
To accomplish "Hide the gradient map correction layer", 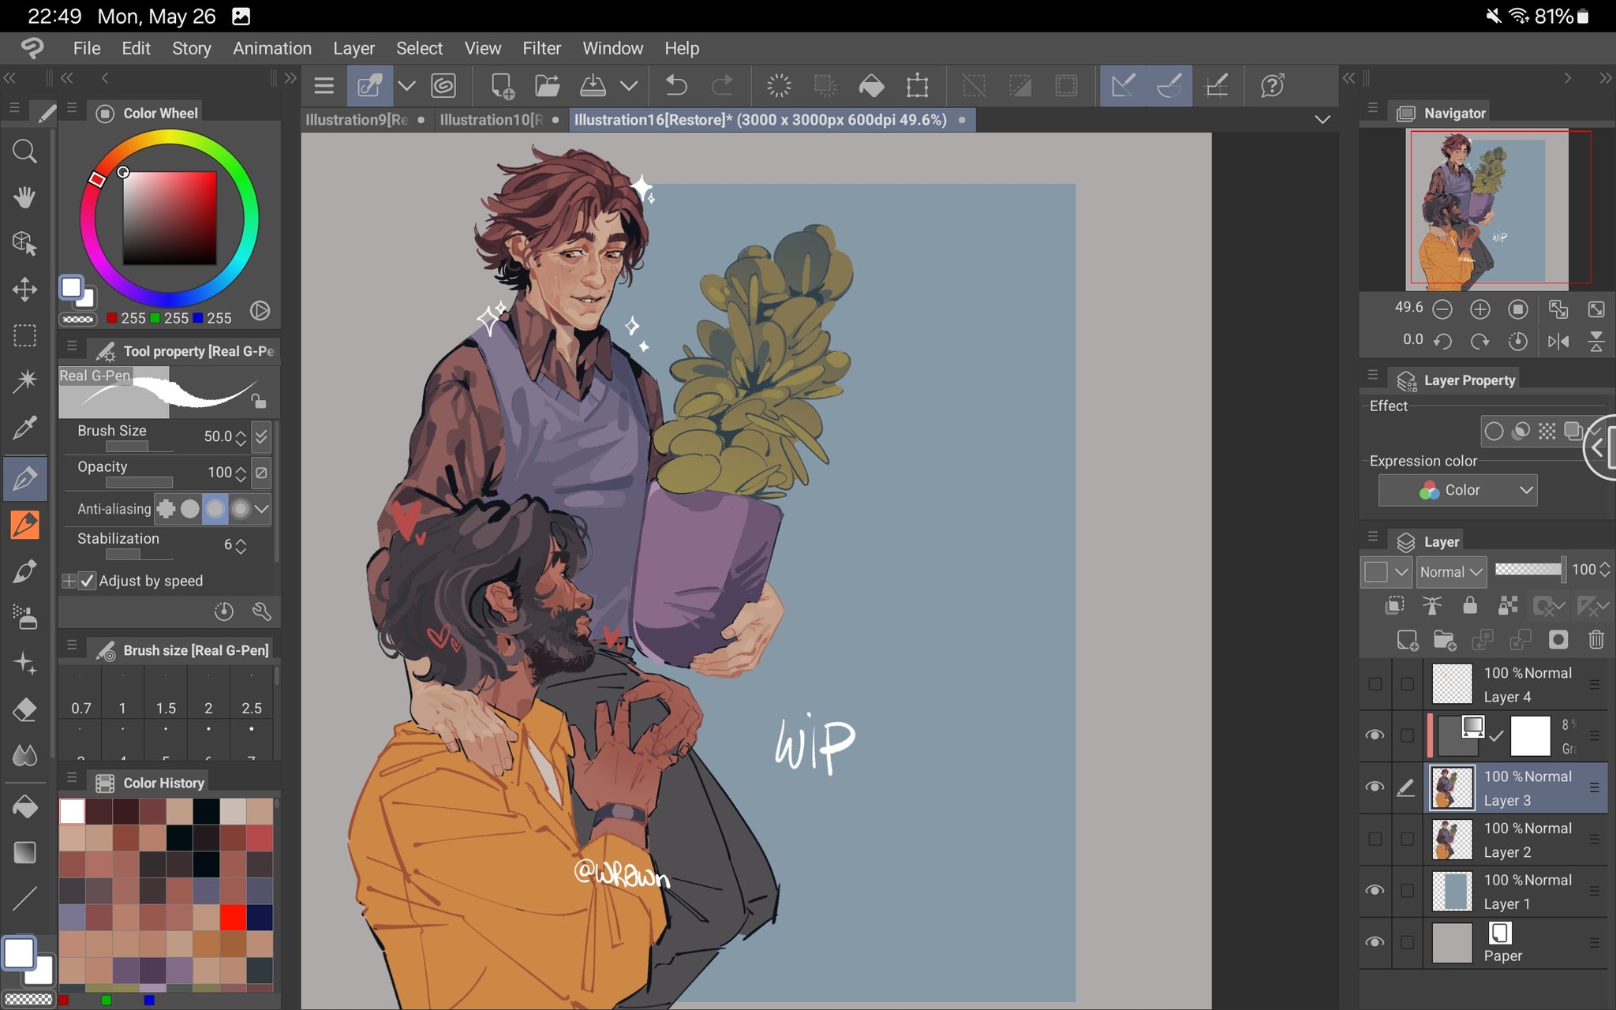I will [x=1375, y=735].
